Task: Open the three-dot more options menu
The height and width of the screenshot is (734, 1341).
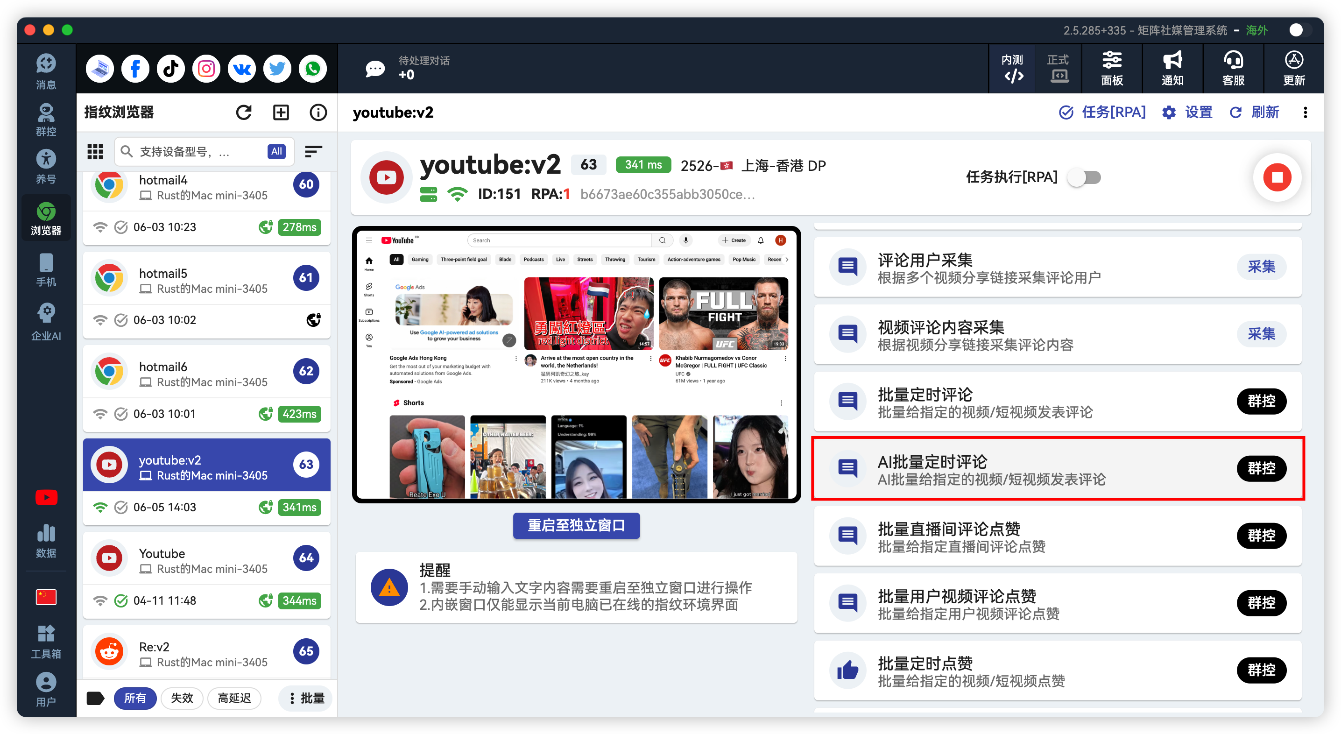Action: coord(1305,113)
